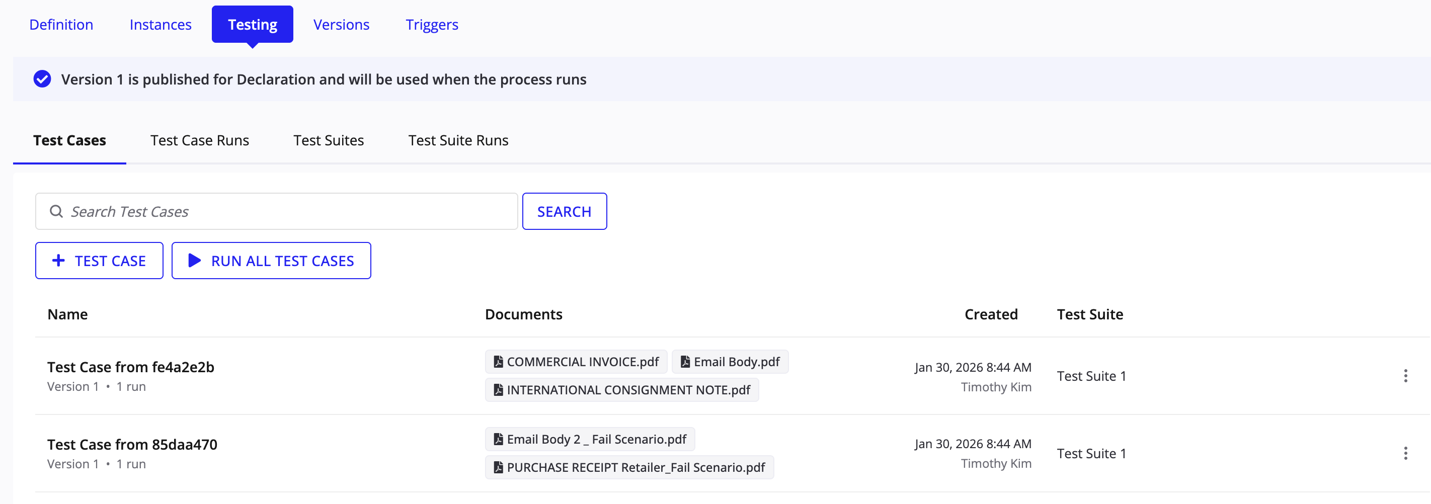Open the Test Suites sub-tab

point(328,140)
